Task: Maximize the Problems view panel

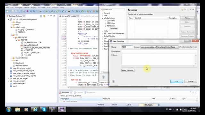Action: 196,92
